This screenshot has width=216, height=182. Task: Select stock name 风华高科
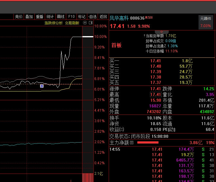coord(119,18)
